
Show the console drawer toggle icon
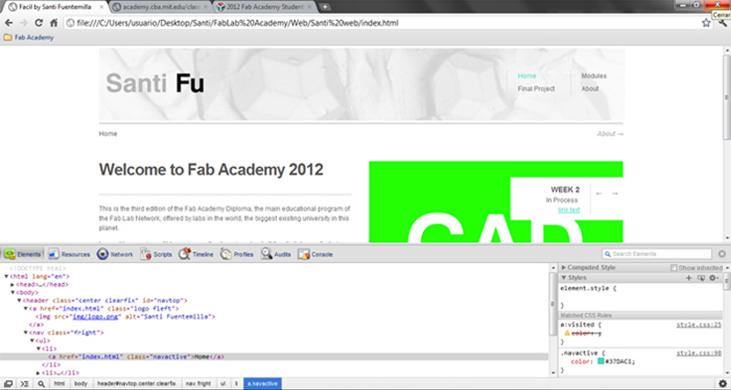(25, 384)
